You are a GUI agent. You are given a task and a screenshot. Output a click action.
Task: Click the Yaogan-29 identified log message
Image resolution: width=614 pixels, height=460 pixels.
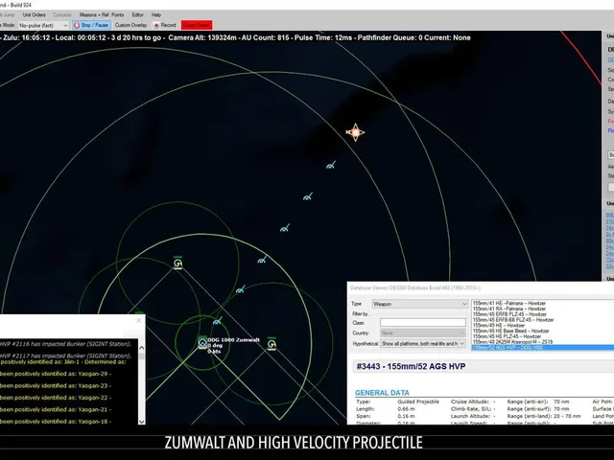(x=56, y=374)
